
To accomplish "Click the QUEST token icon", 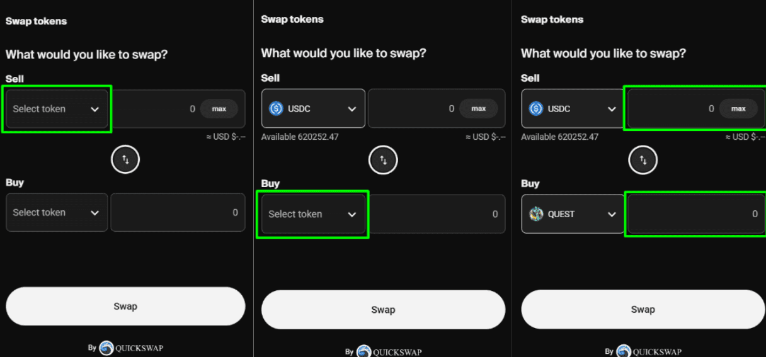I will [x=536, y=214].
